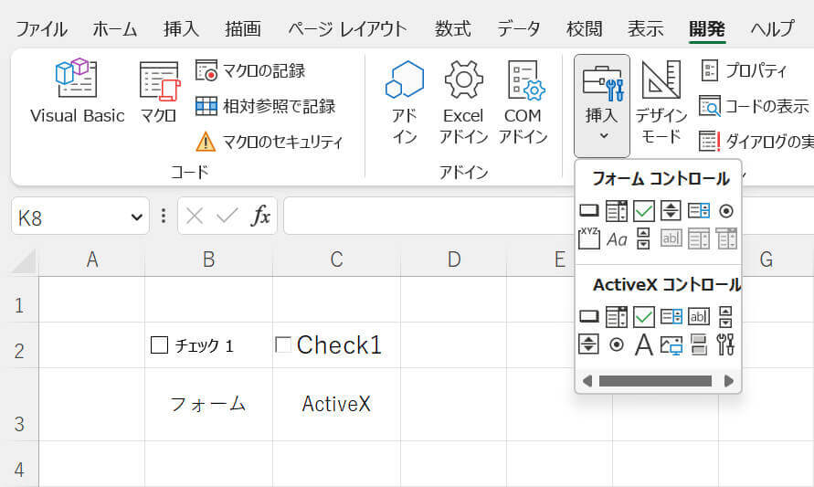This screenshot has width=814, height=487.
Task: Tick the form checkbox チェック 1
Action: click(159, 345)
